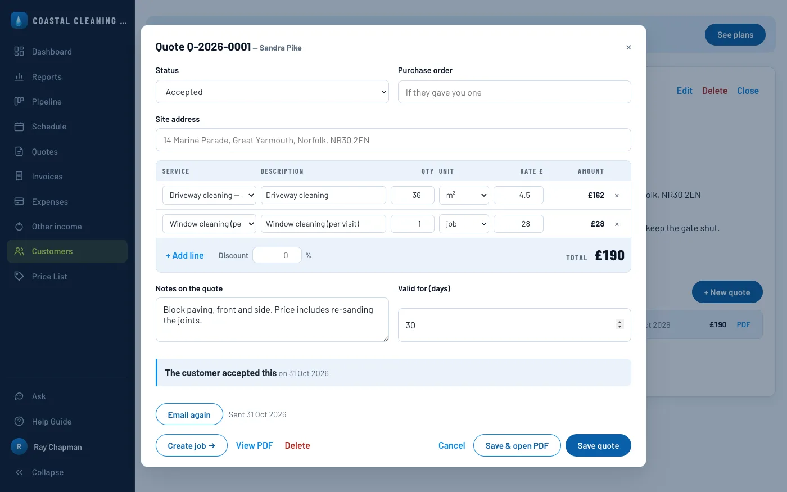Click the Sent 31 Oct 2026 text
Image resolution: width=787 pixels, height=492 pixels.
click(257, 414)
